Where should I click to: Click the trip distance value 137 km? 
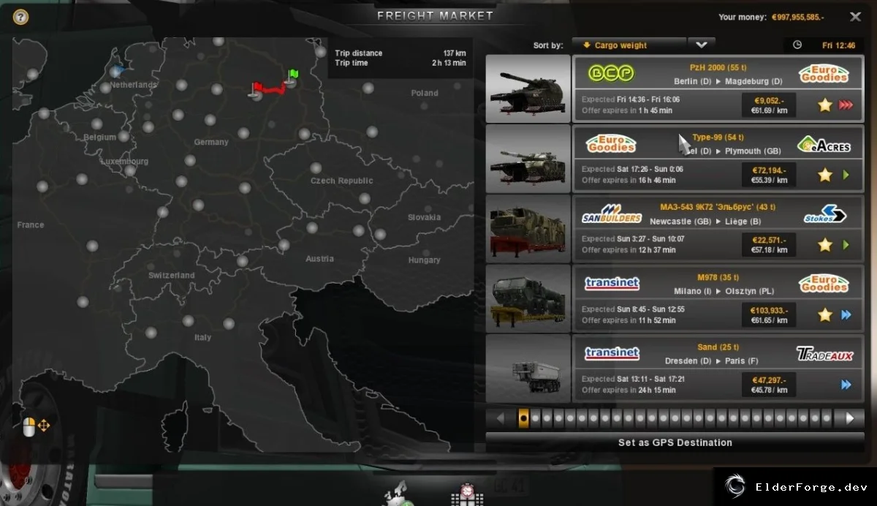[455, 53]
